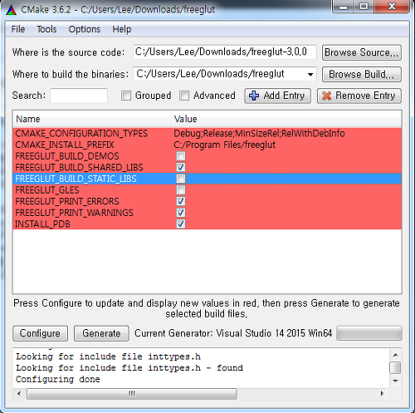Enable the Advanced checkbox
The height and width of the screenshot is (413, 415).
click(184, 96)
